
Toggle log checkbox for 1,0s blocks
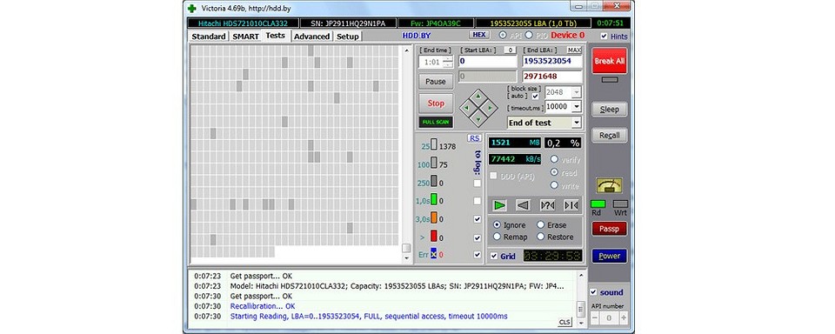click(x=478, y=202)
